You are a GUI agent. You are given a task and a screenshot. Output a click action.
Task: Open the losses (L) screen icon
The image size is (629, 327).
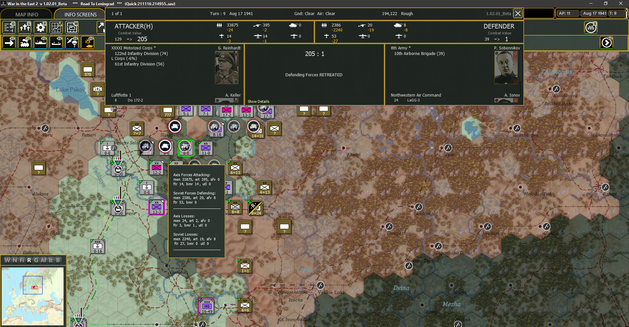[x=25, y=27]
